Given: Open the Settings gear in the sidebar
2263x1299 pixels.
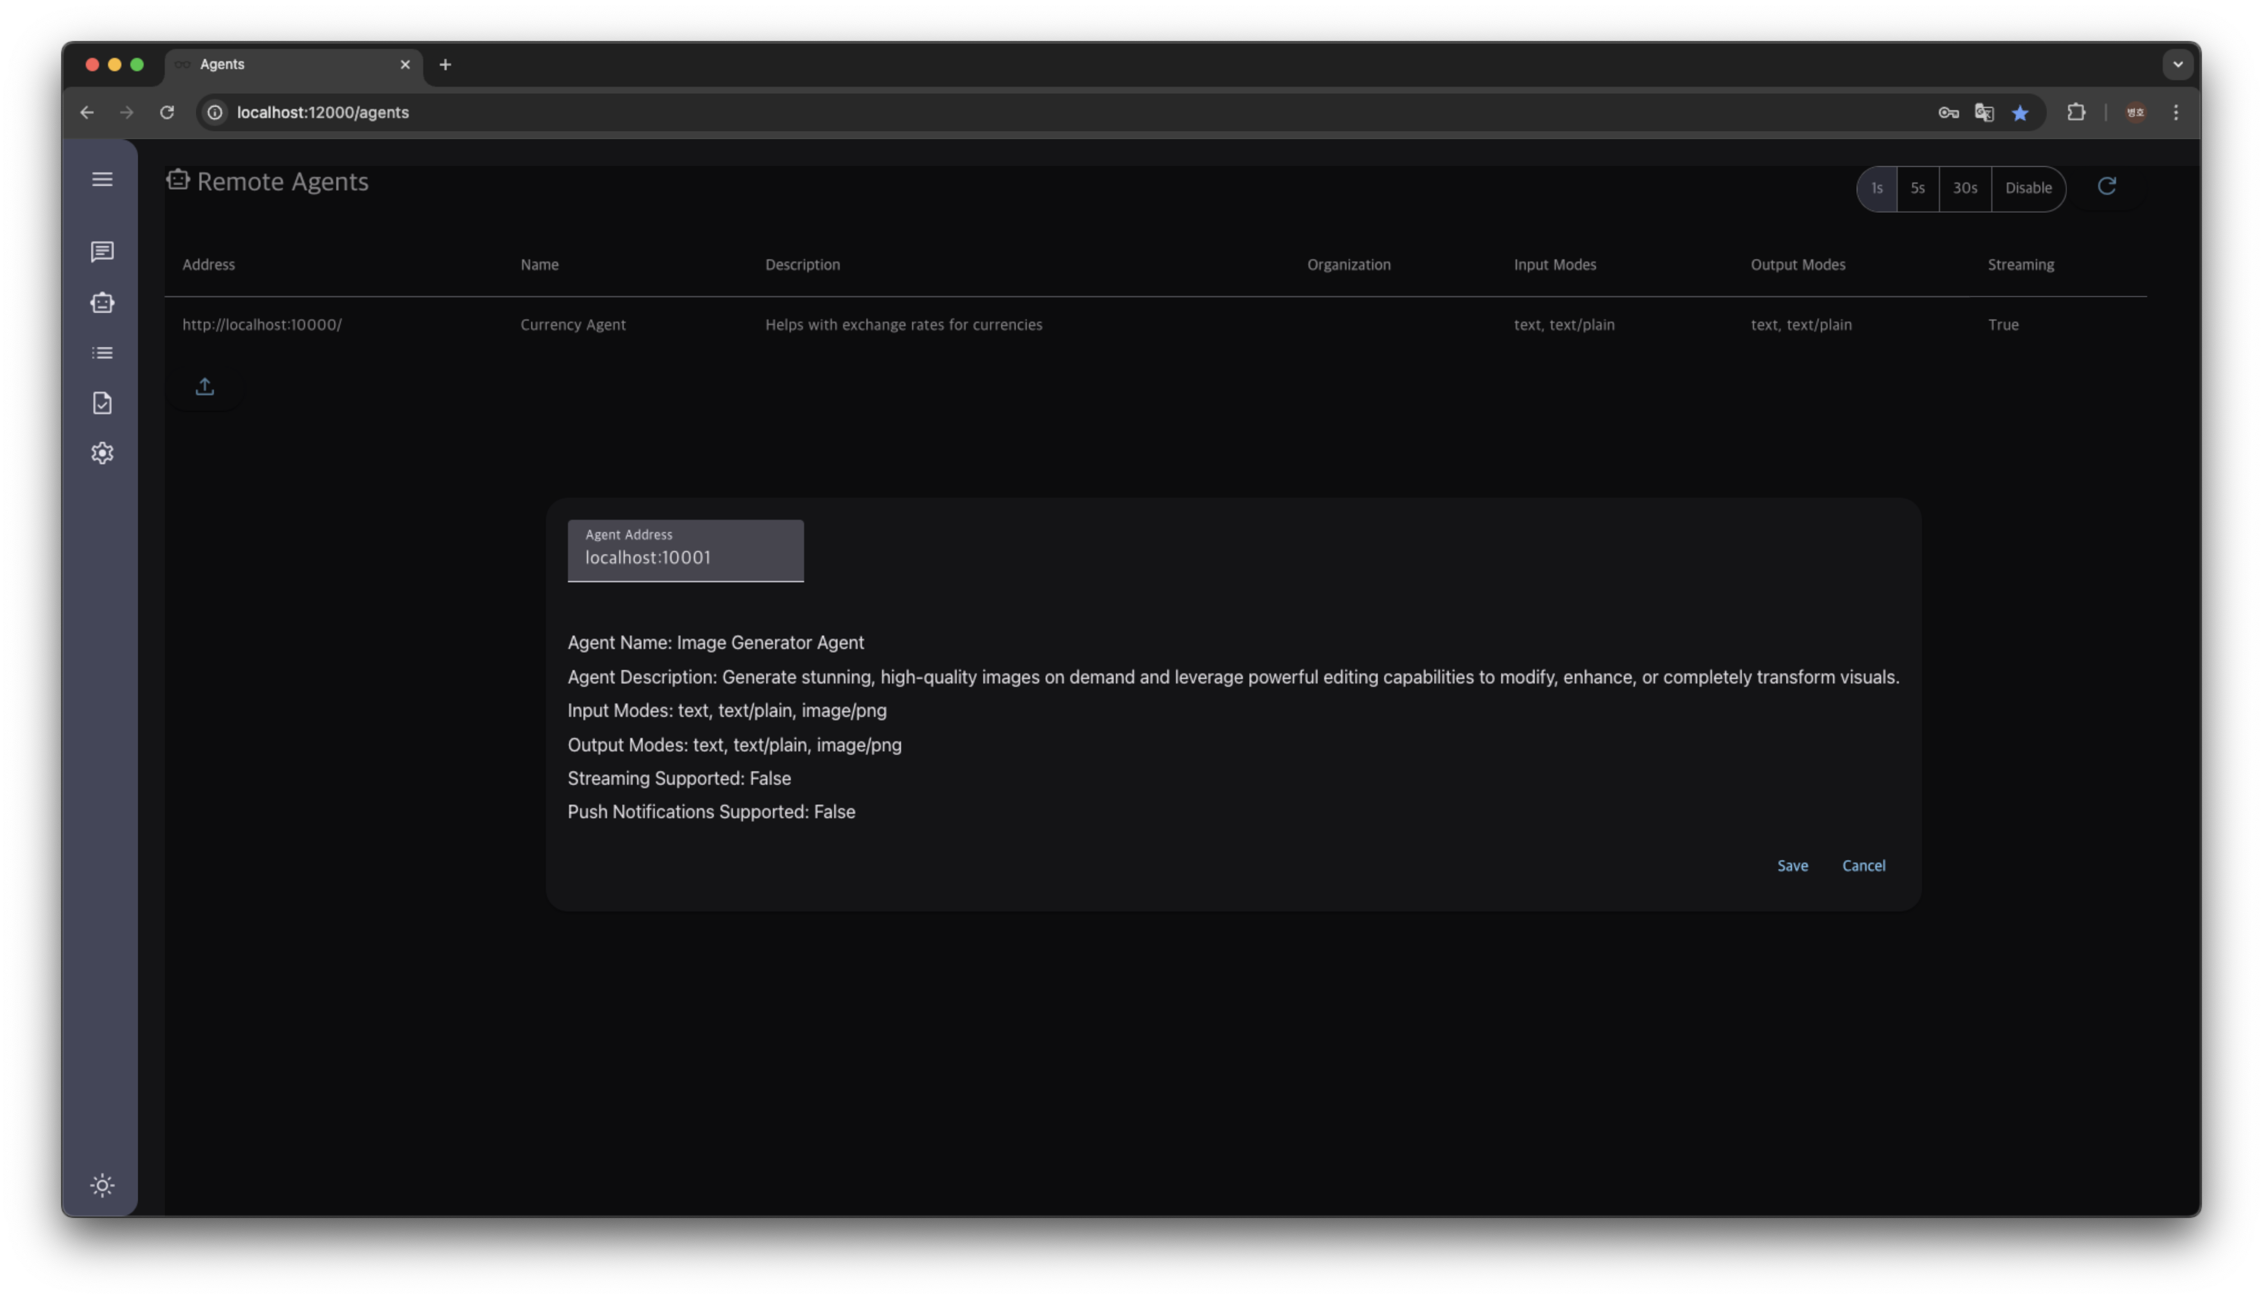Looking at the screenshot, I should pos(102,453).
